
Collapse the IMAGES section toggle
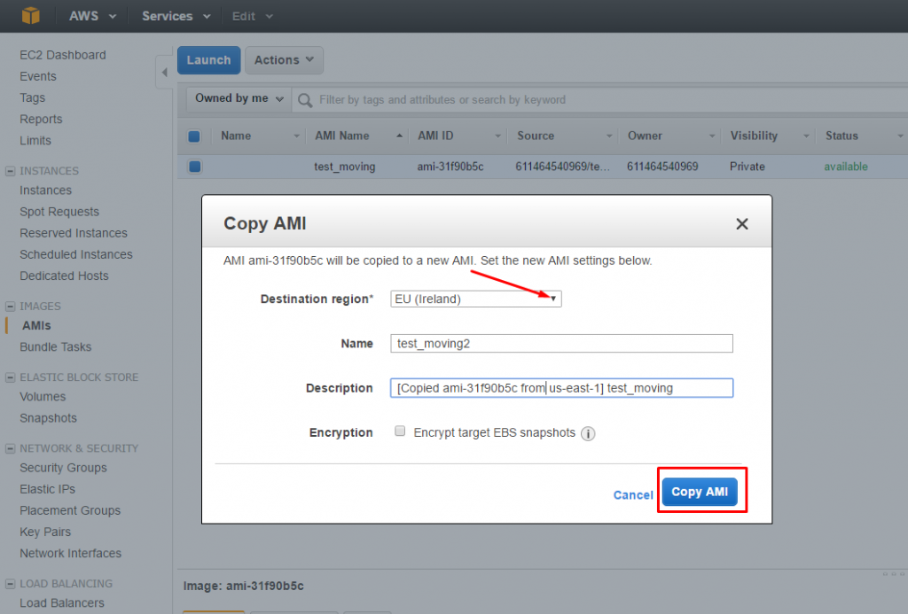(x=10, y=307)
